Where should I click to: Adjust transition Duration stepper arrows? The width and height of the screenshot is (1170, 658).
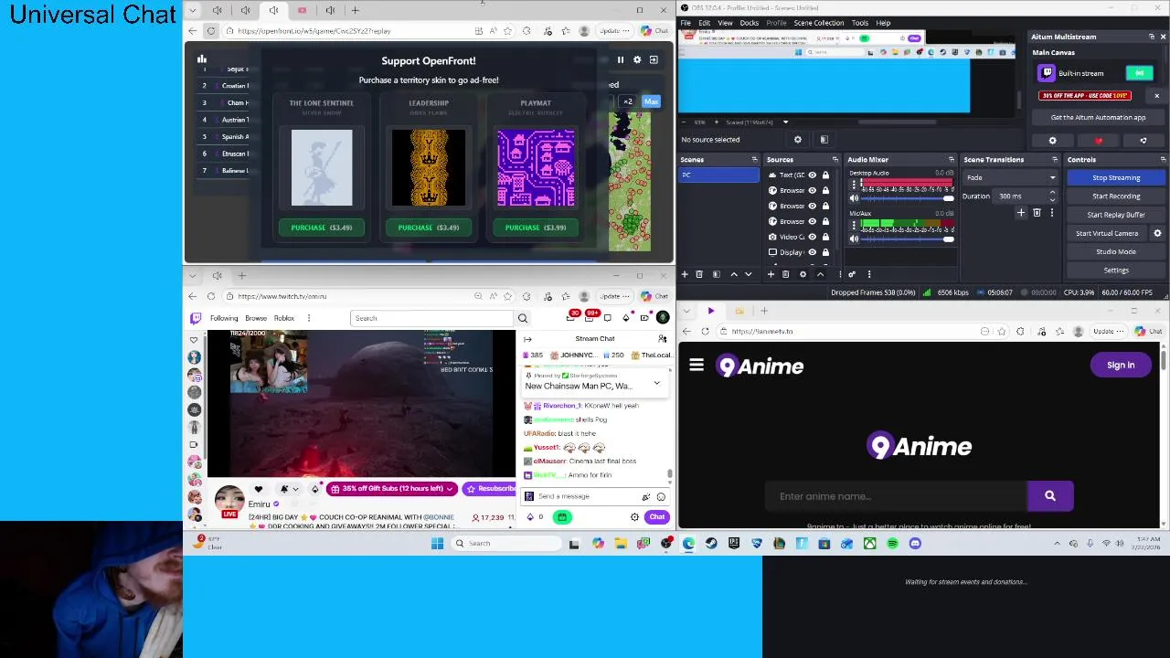coord(1052,196)
